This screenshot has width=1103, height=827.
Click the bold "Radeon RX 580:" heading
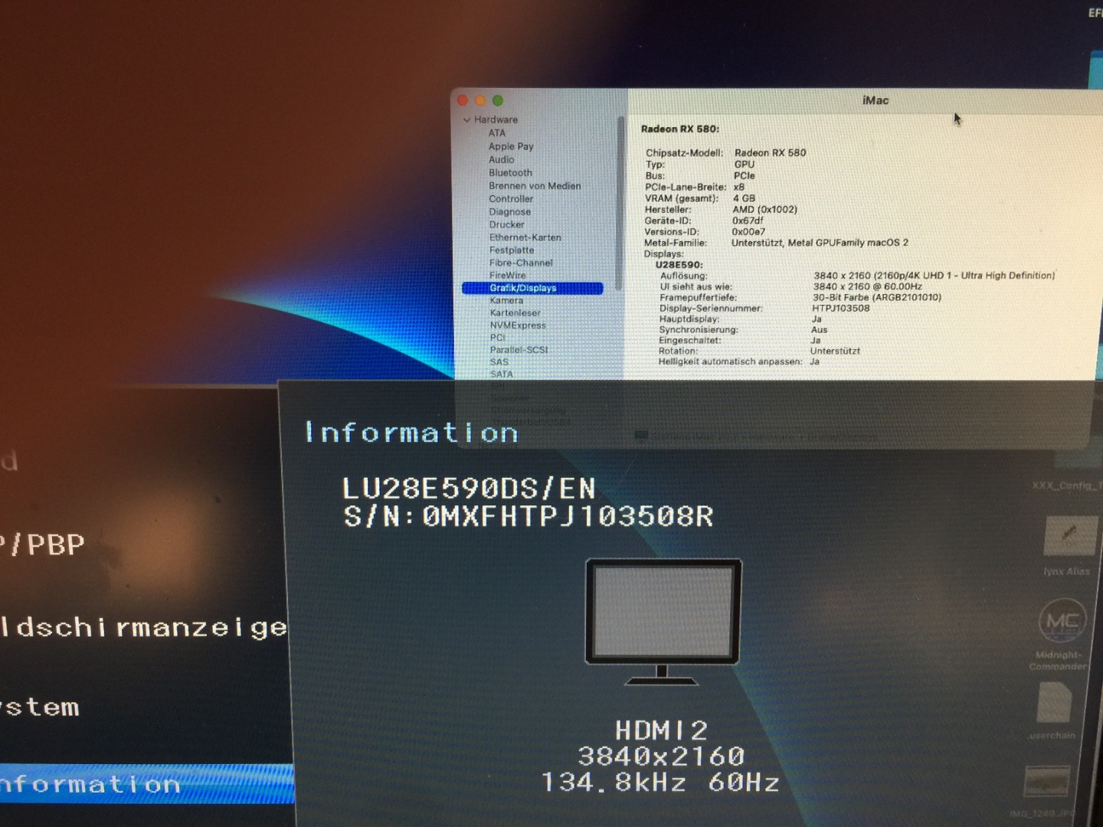tap(680, 129)
